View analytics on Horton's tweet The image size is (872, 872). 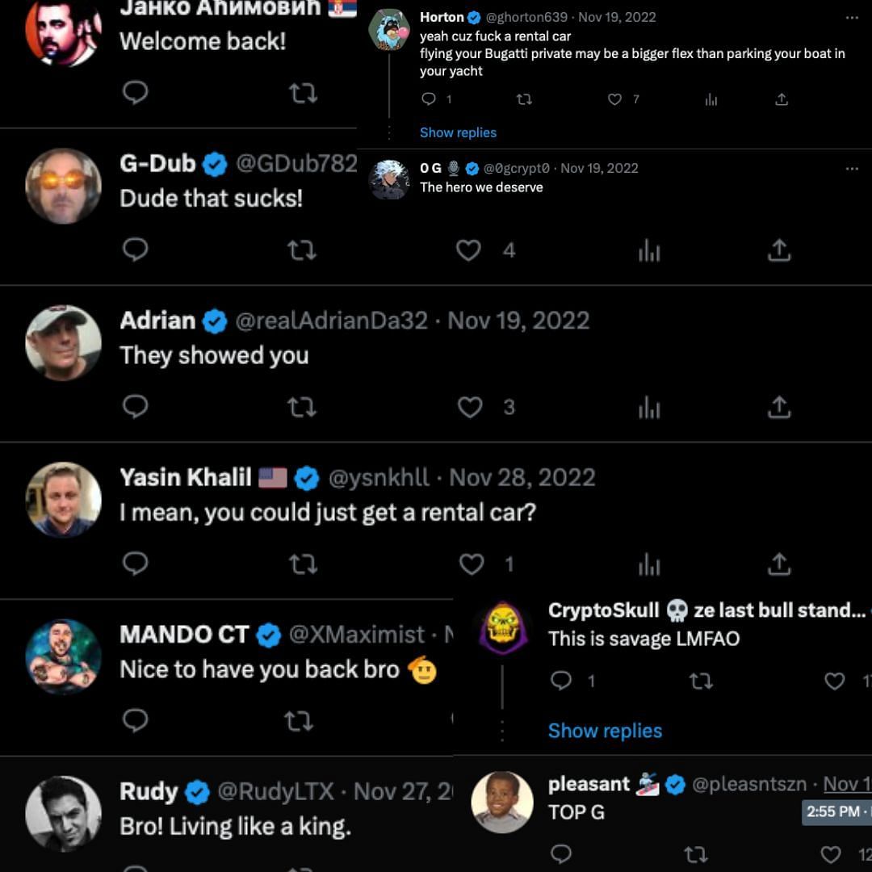[711, 99]
